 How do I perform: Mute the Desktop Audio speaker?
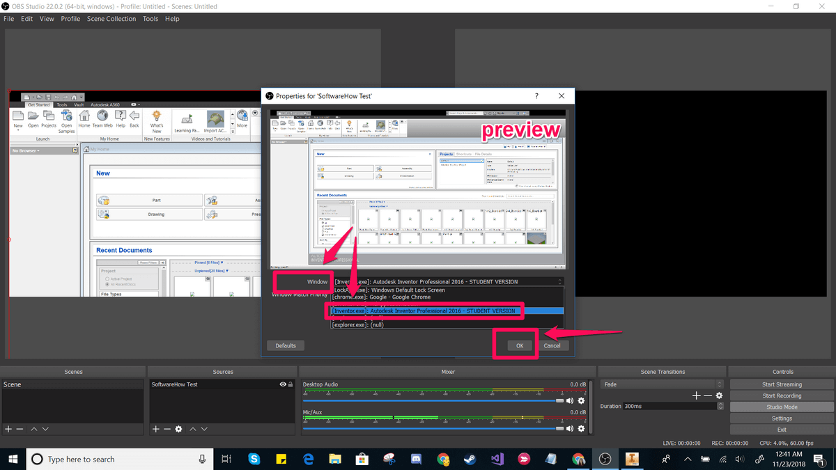(x=570, y=401)
